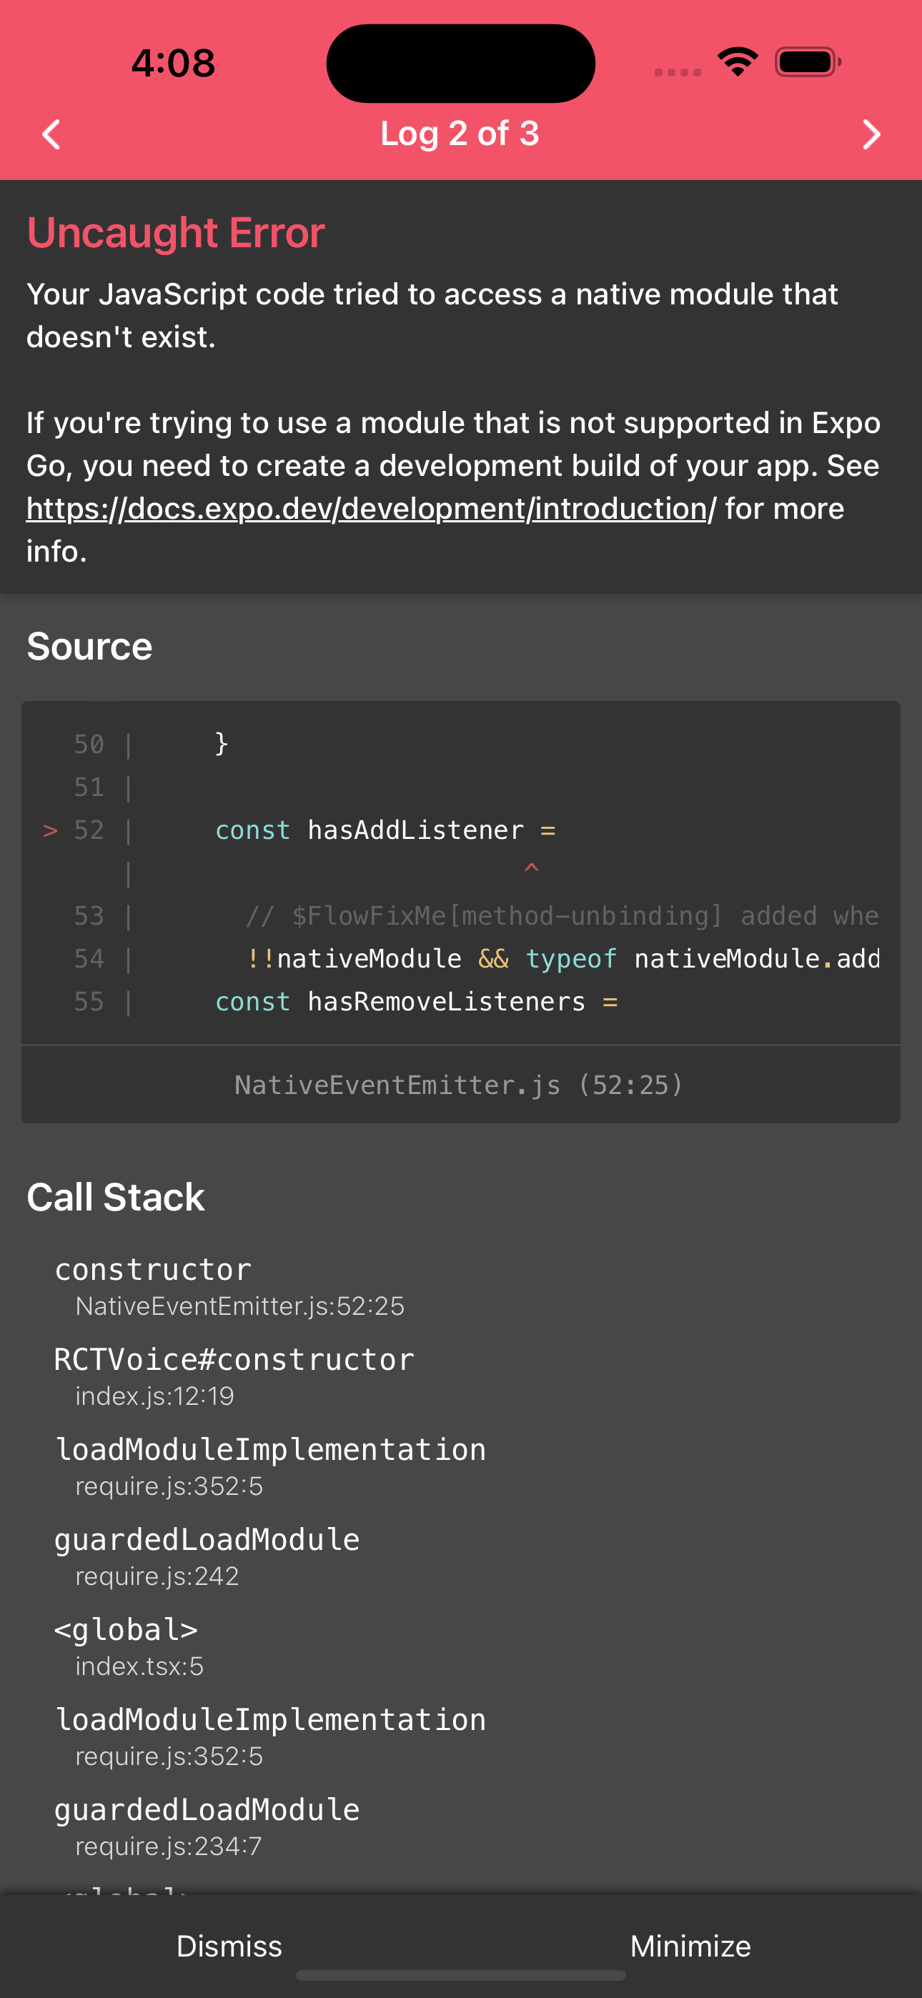This screenshot has height=1998, width=922.
Task: Click the back chevron in the header
Action: (49, 134)
